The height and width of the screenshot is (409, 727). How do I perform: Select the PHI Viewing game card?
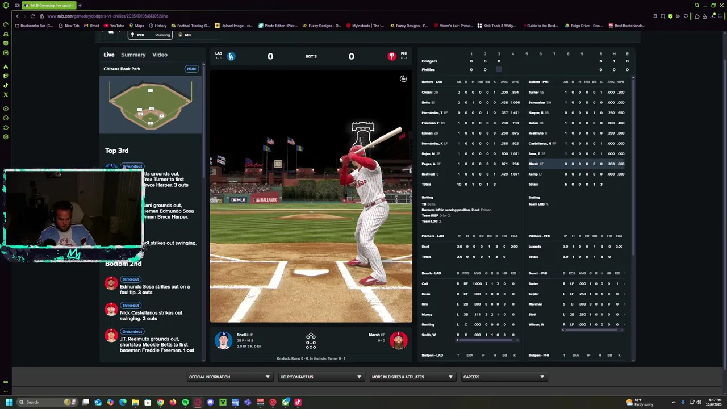coord(149,35)
